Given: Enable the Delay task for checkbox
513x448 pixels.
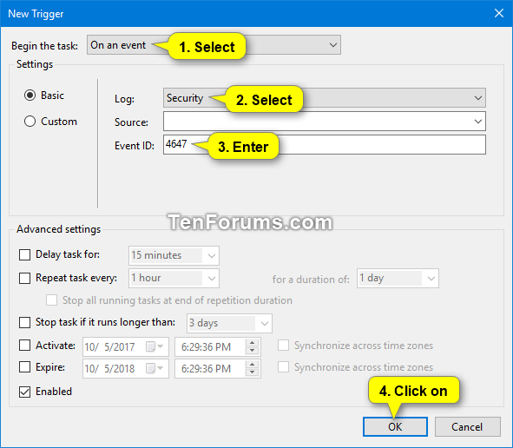Looking at the screenshot, I should (24, 254).
